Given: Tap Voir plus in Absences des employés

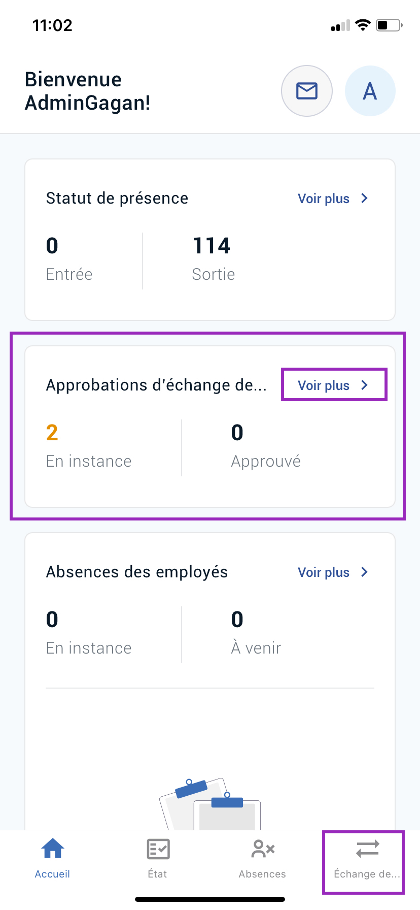Looking at the screenshot, I should (x=324, y=572).
